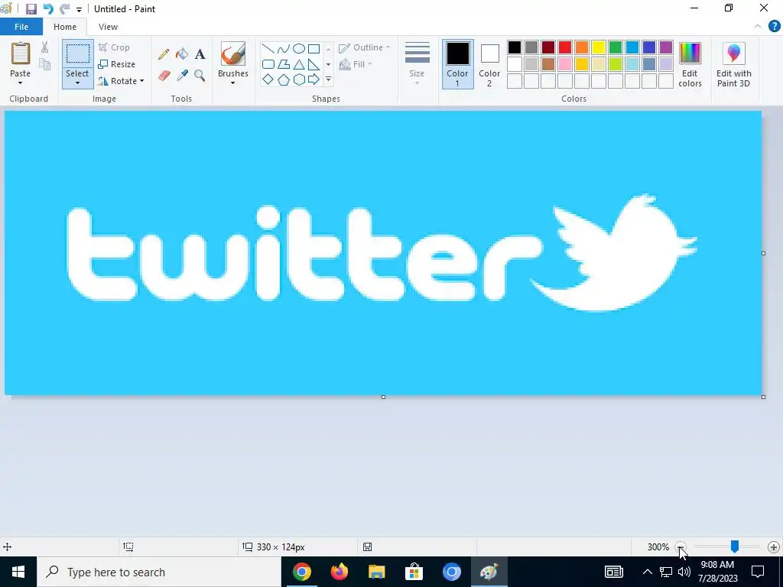Choose the Diamond shape

tap(268, 79)
